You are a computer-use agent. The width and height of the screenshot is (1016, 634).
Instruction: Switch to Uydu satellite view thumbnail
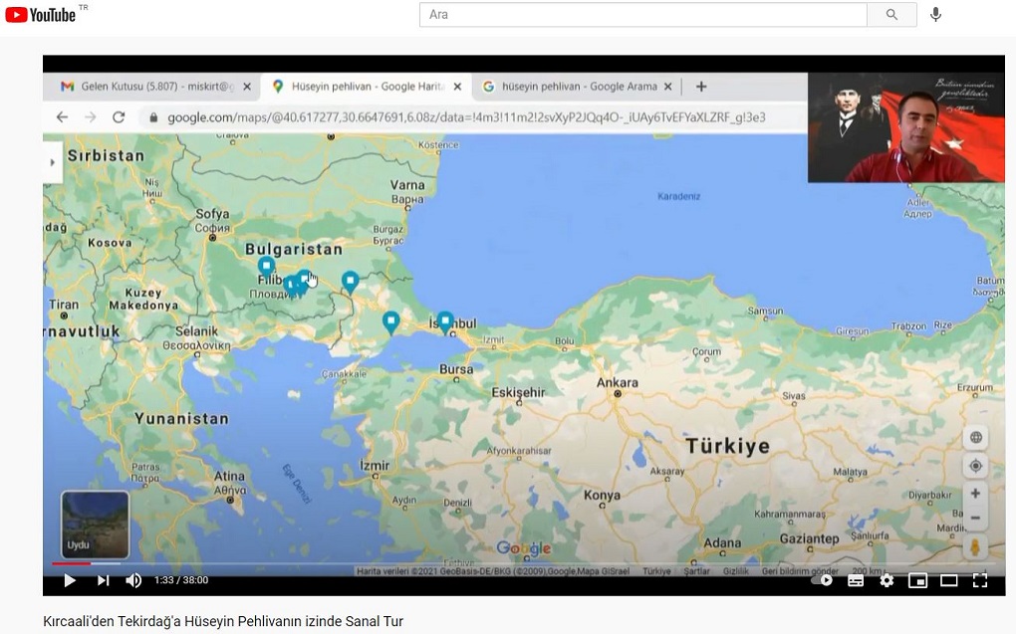point(95,525)
